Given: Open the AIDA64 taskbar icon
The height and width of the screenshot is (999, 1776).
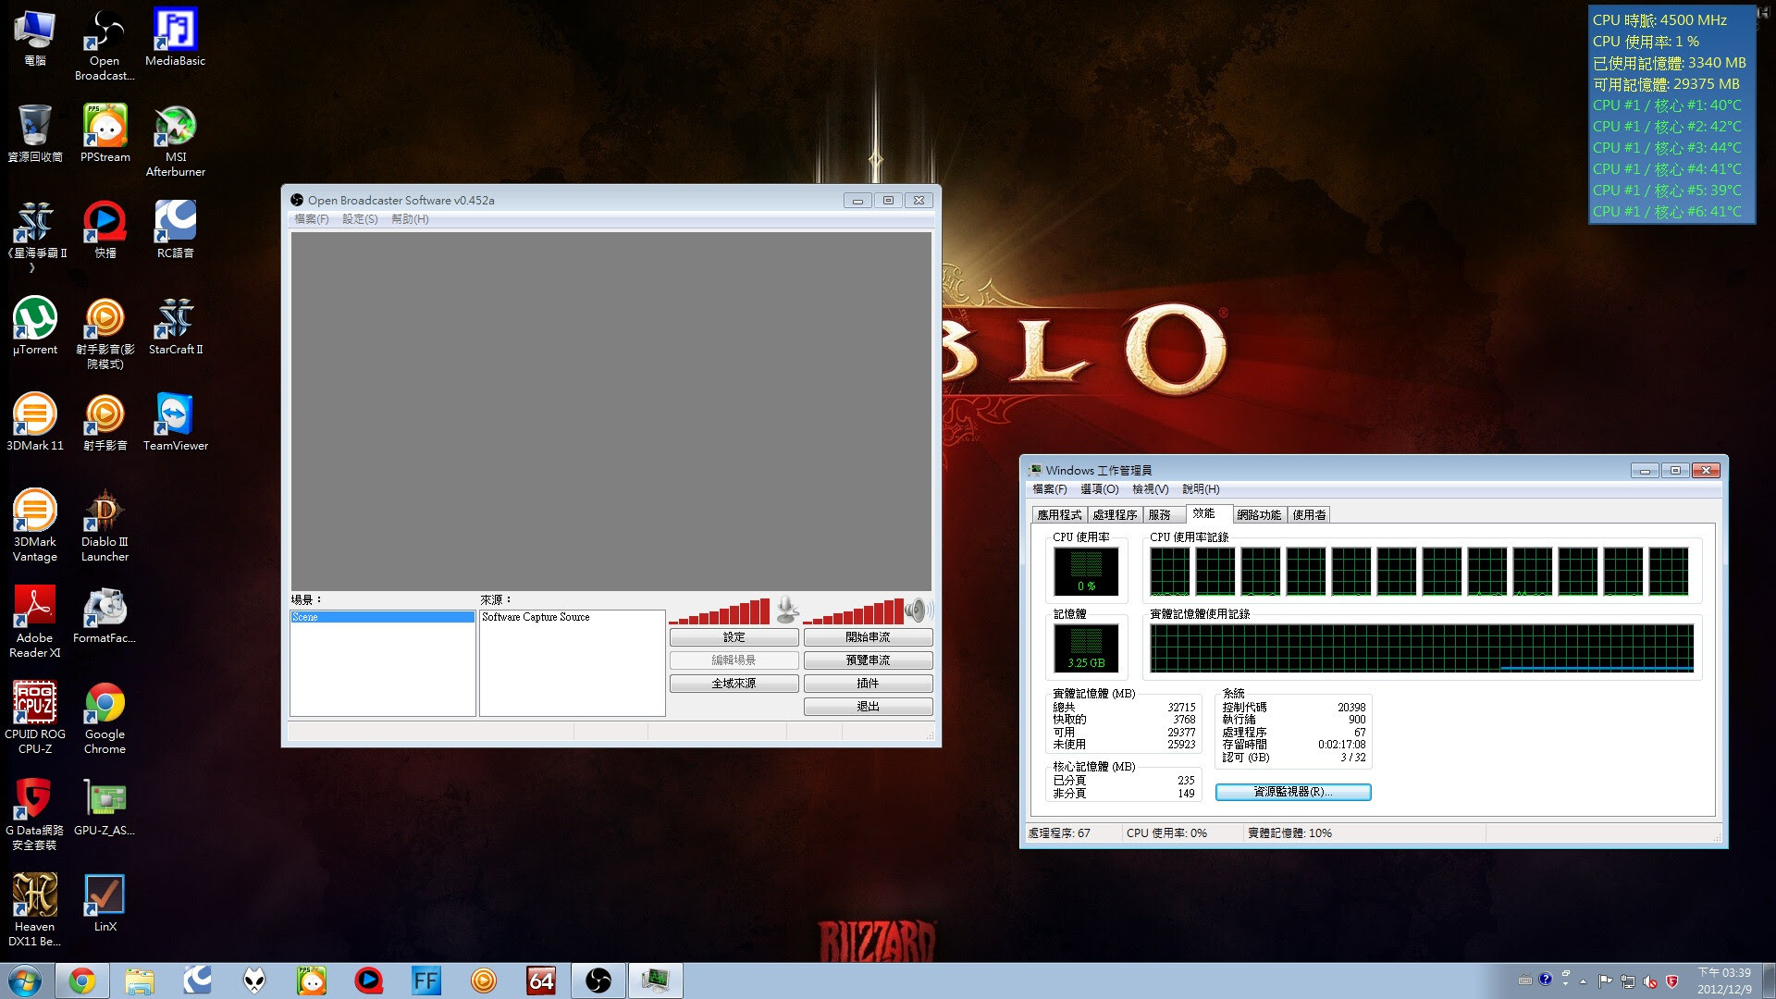Looking at the screenshot, I should (x=541, y=980).
